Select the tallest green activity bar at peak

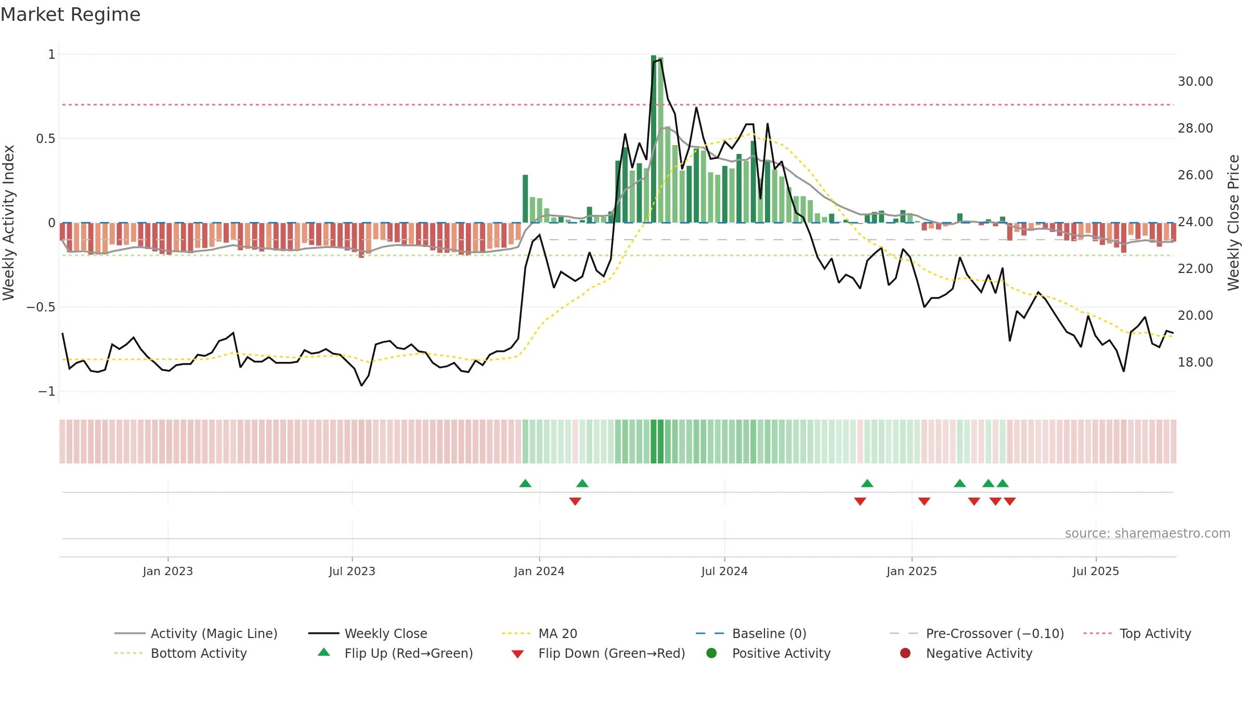(x=654, y=139)
